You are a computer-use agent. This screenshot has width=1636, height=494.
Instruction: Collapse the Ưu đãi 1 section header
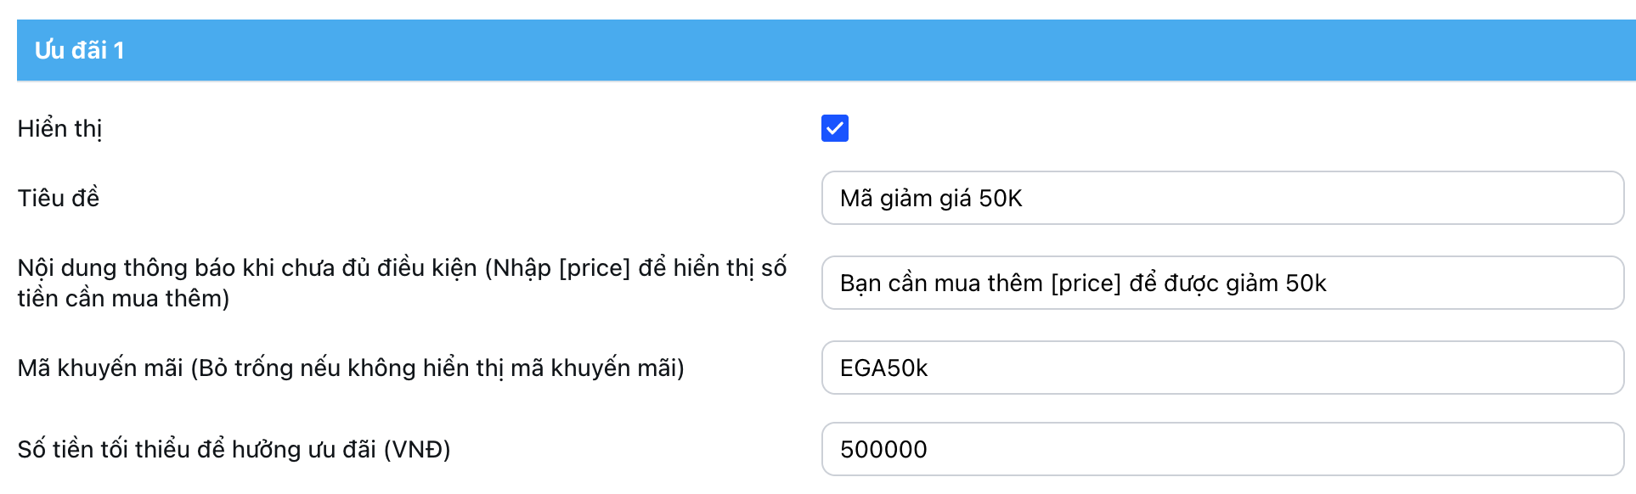coord(80,50)
